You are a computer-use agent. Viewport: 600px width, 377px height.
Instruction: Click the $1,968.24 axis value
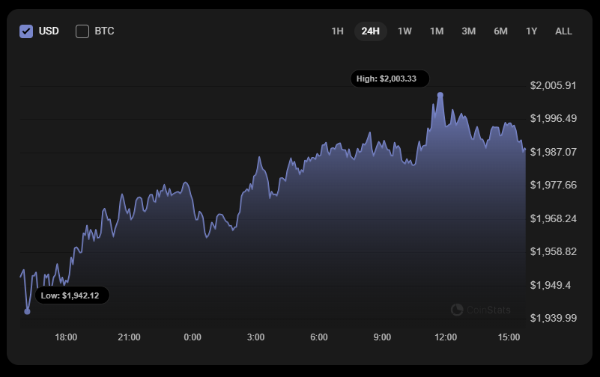553,218
